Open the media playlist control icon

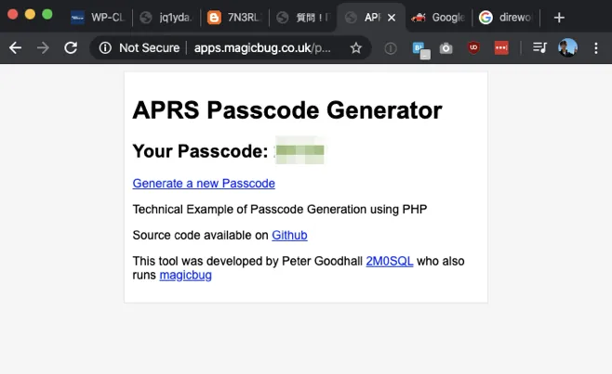[x=540, y=48]
